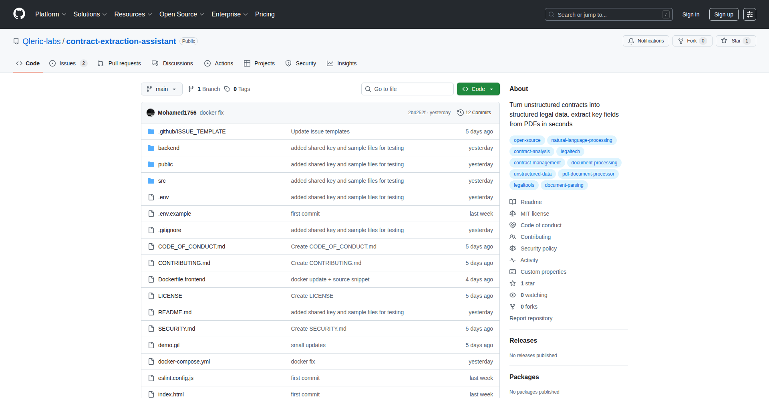Expand the main branch selector dropdown
769x398 pixels.
pos(161,89)
